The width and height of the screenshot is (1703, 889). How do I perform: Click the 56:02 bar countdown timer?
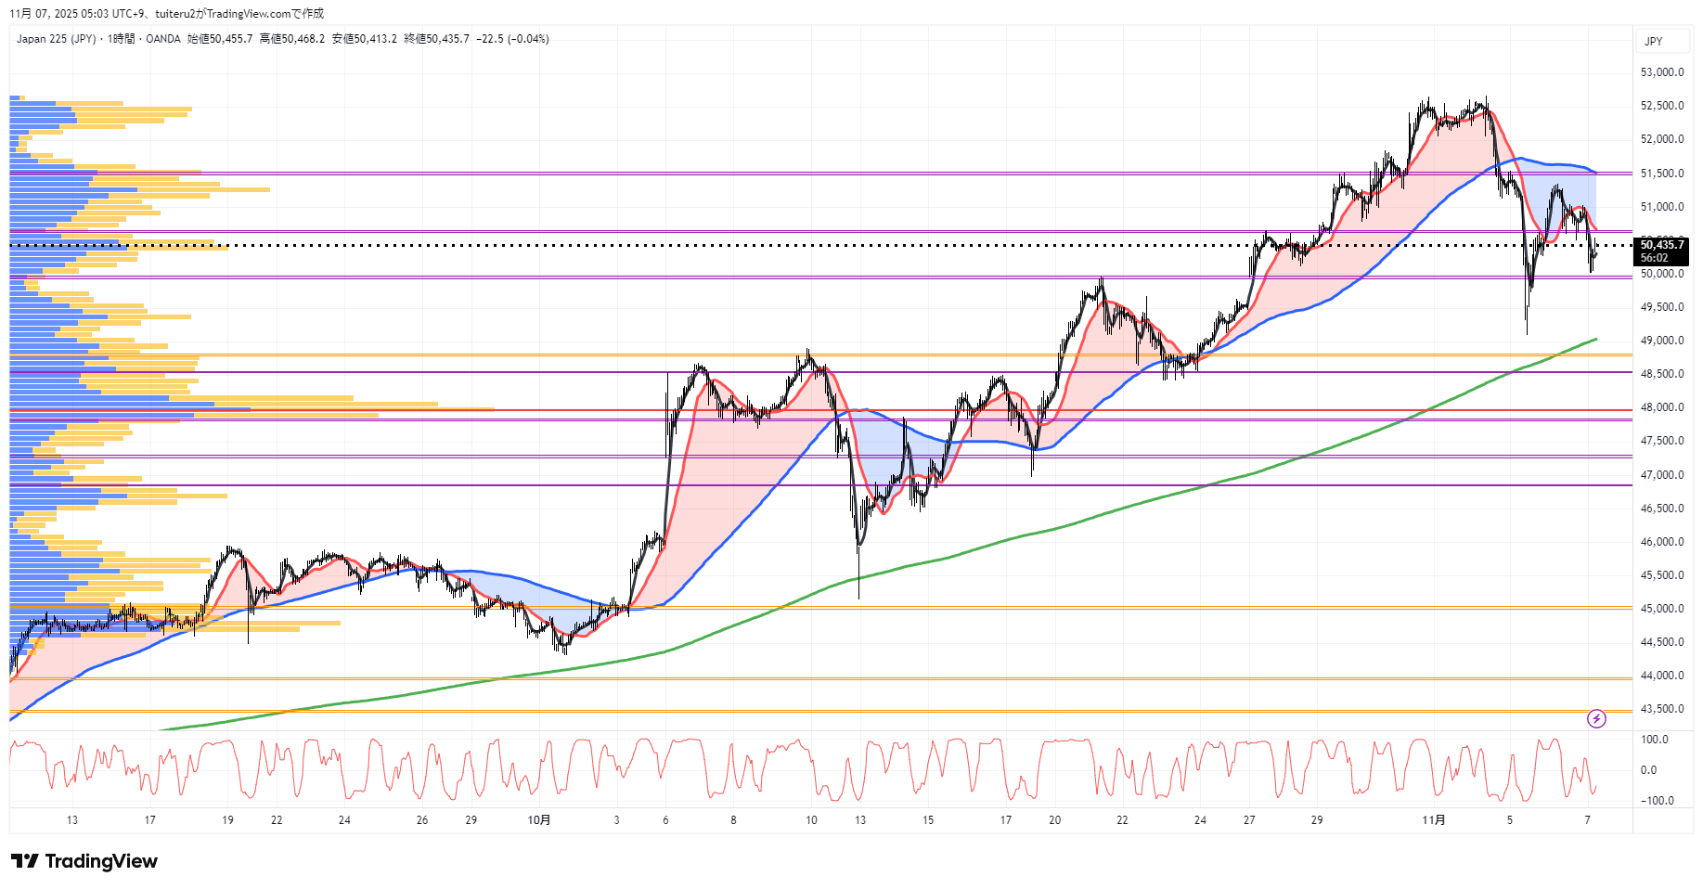pos(1654,258)
